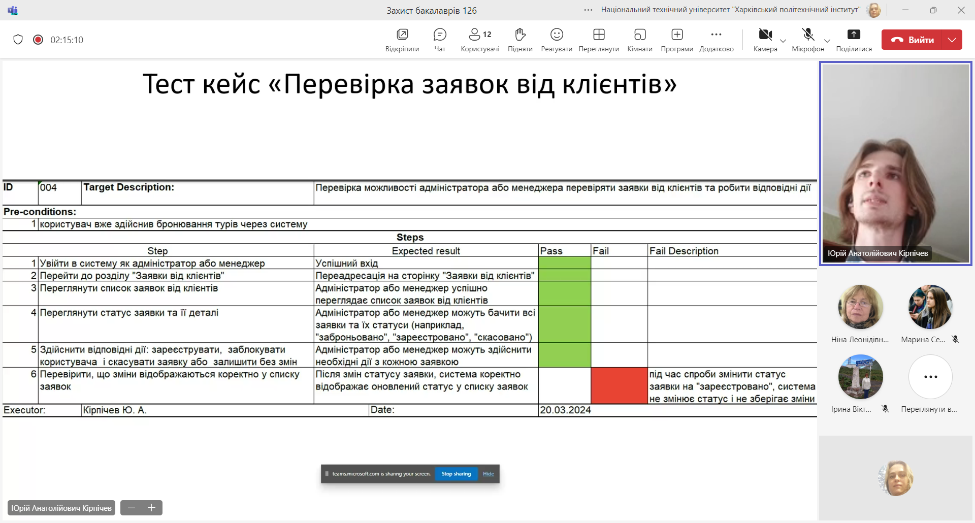The image size is (975, 523).
Task: Leave the meeting with Вийти button
Action: tap(912, 40)
